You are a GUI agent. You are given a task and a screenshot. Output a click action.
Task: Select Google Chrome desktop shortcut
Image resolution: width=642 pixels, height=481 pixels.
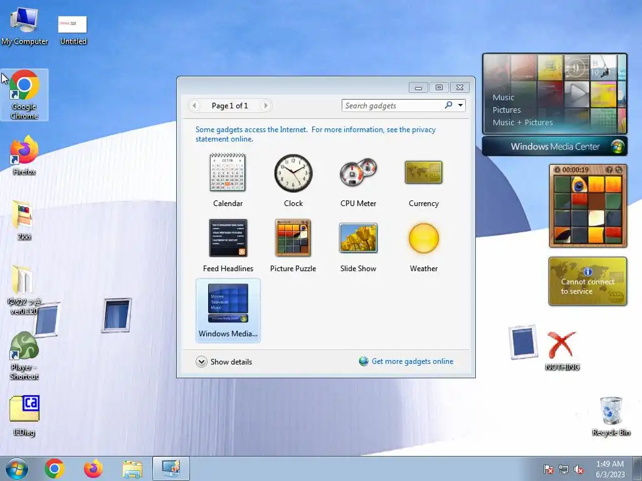pyautogui.click(x=24, y=95)
